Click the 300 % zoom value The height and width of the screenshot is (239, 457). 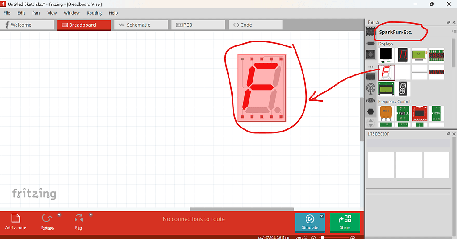[x=301, y=238]
